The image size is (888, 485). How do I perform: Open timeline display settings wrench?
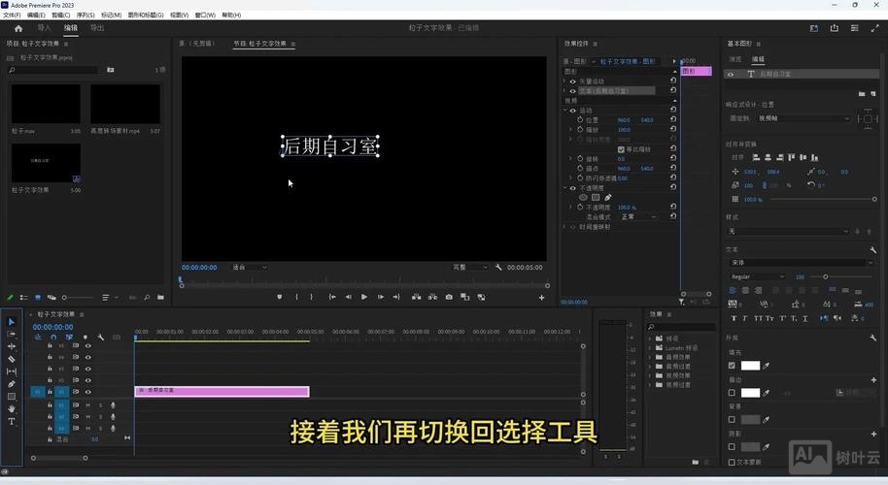point(100,337)
